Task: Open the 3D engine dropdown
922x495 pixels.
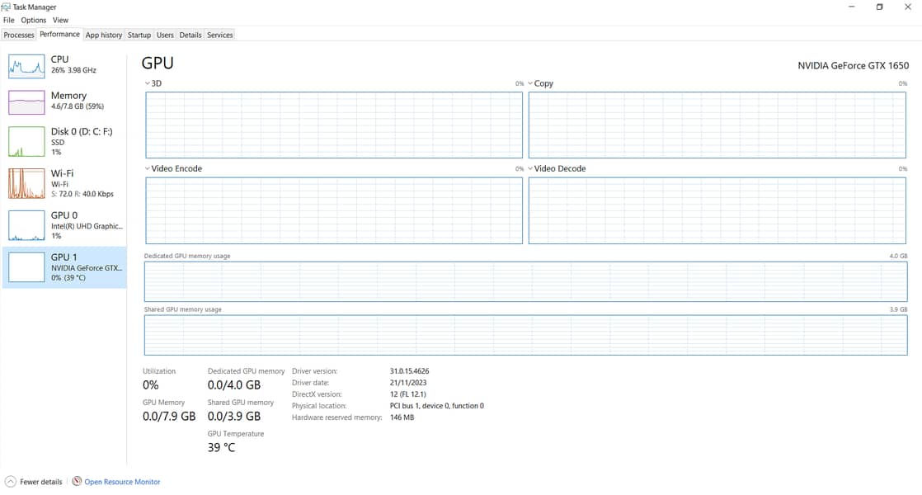Action: coord(147,83)
